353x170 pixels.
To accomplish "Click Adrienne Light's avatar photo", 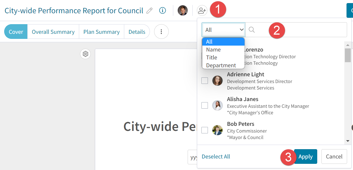I will [x=217, y=81].
